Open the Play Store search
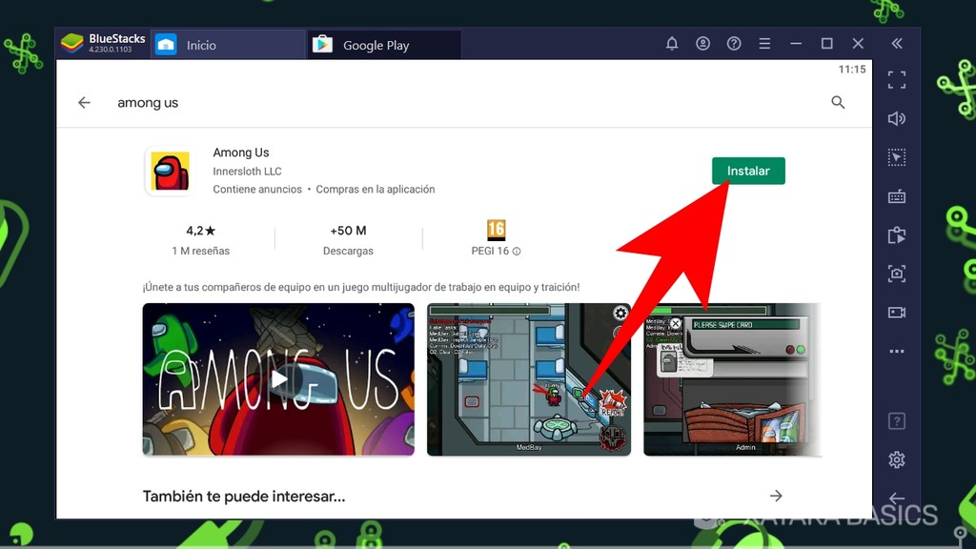Viewport: 976px width, 549px height. pyautogui.click(x=838, y=102)
